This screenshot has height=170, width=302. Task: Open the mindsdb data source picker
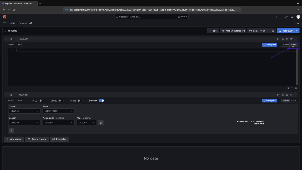12,31
